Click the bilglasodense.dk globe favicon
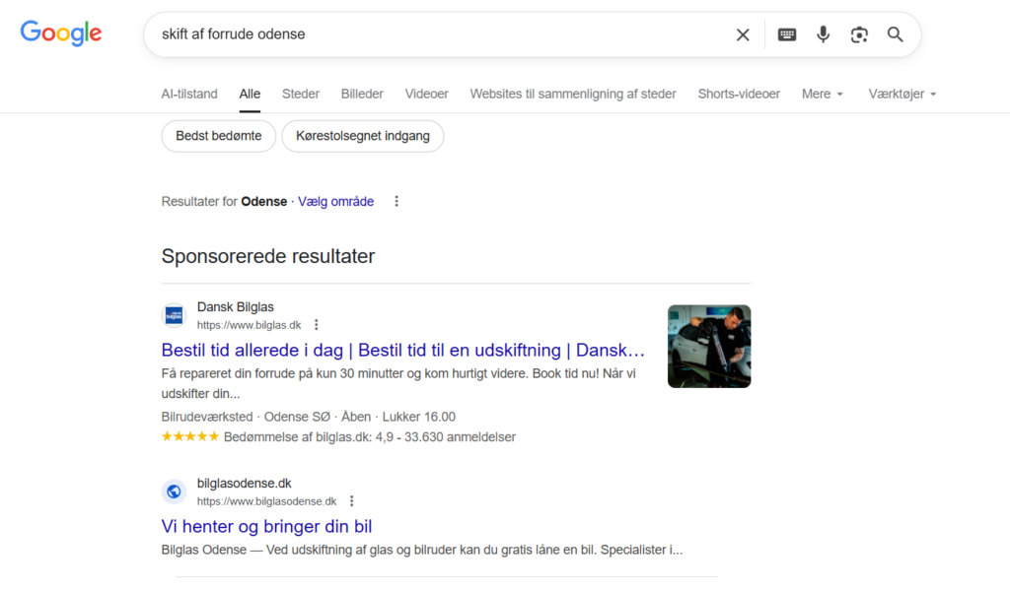The image size is (1010, 591). click(174, 492)
